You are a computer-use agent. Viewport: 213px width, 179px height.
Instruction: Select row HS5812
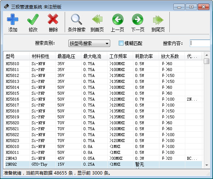pos(103,75)
